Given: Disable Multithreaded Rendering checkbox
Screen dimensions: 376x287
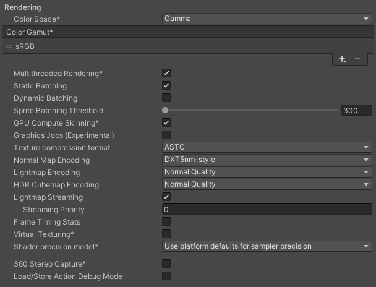Looking at the screenshot, I should pos(166,74).
